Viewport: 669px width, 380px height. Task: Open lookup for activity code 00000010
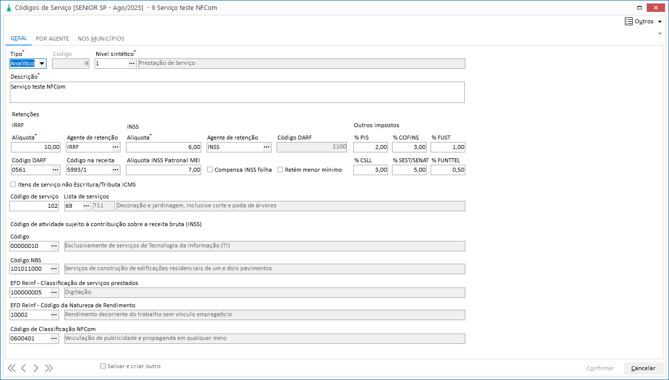click(x=55, y=246)
